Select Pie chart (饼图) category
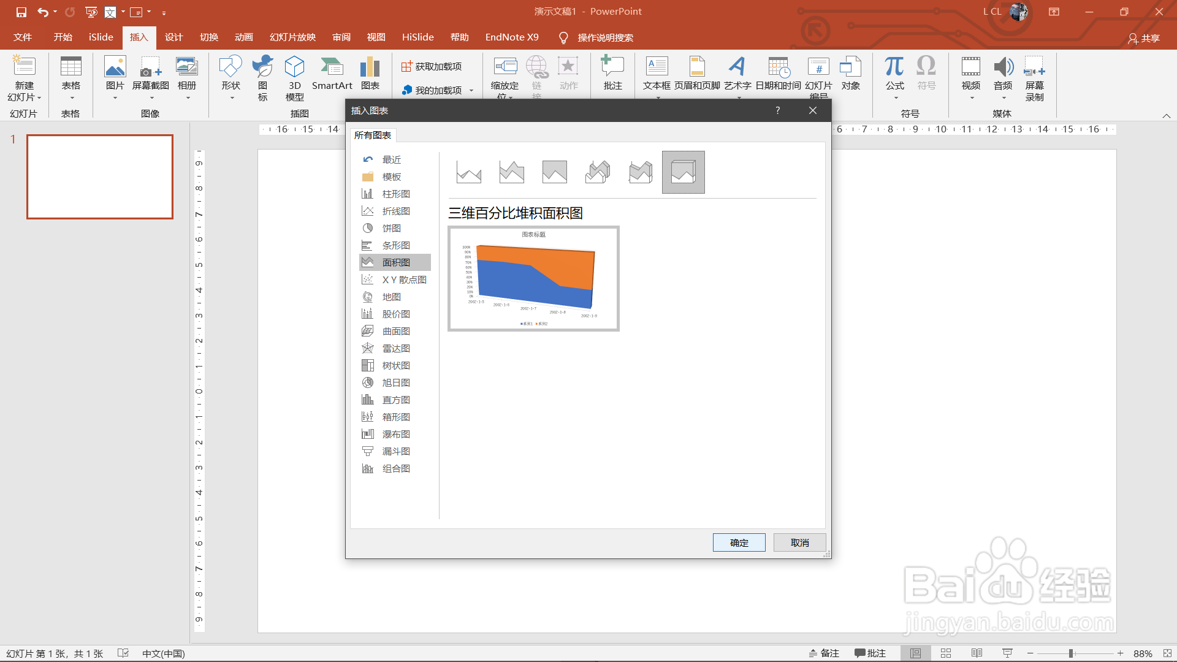The height and width of the screenshot is (662, 1177). tap(391, 228)
